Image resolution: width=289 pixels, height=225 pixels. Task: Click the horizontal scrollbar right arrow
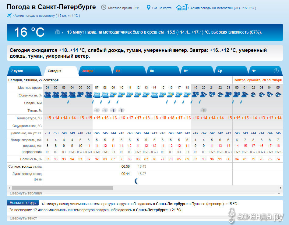[x=280, y=188]
